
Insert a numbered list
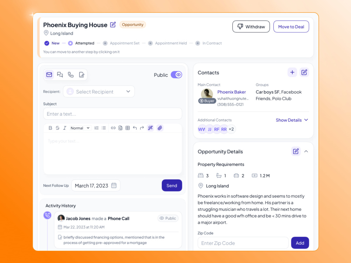coord(97,128)
